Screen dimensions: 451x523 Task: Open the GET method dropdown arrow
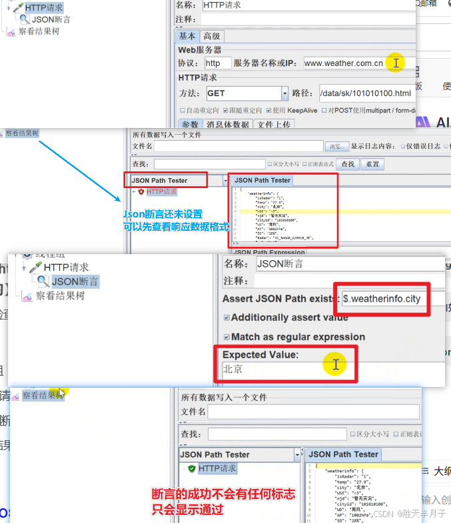pyautogui.click(x=284, y=93)
